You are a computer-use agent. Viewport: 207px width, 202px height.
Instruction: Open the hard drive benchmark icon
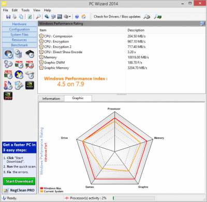click(x=29, y=75)
